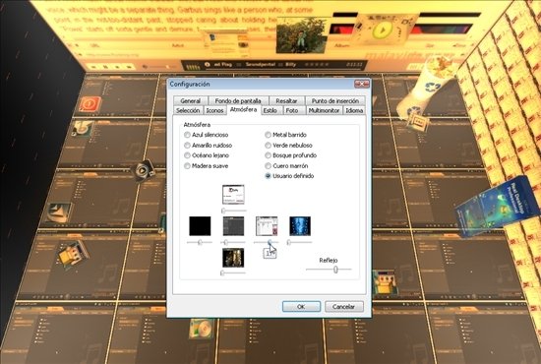This screenshot has width=541, height=364.
Task: Open the CD disc icon below dialog
Action: [203, 328]
